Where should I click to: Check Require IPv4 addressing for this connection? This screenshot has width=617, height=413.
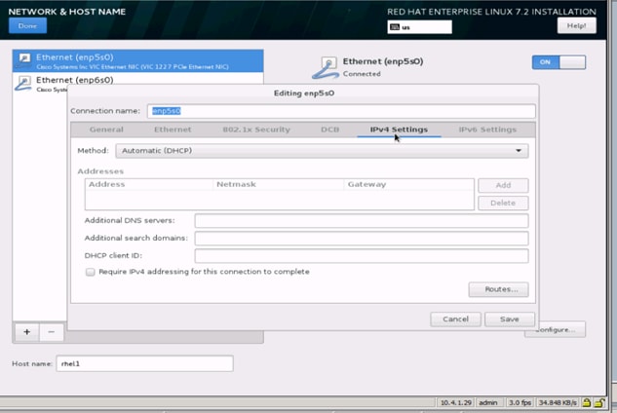[x=90, y=272]
